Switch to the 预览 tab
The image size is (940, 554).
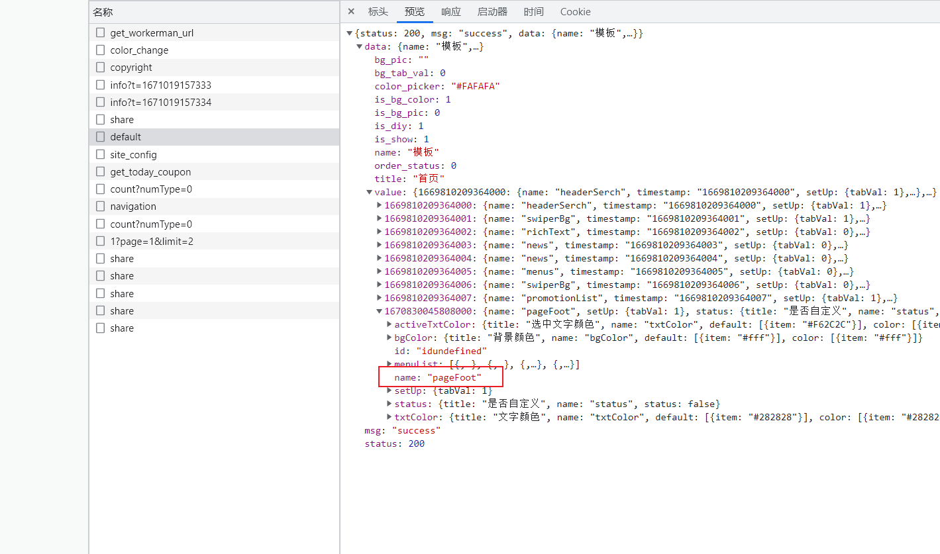(415, 11)
